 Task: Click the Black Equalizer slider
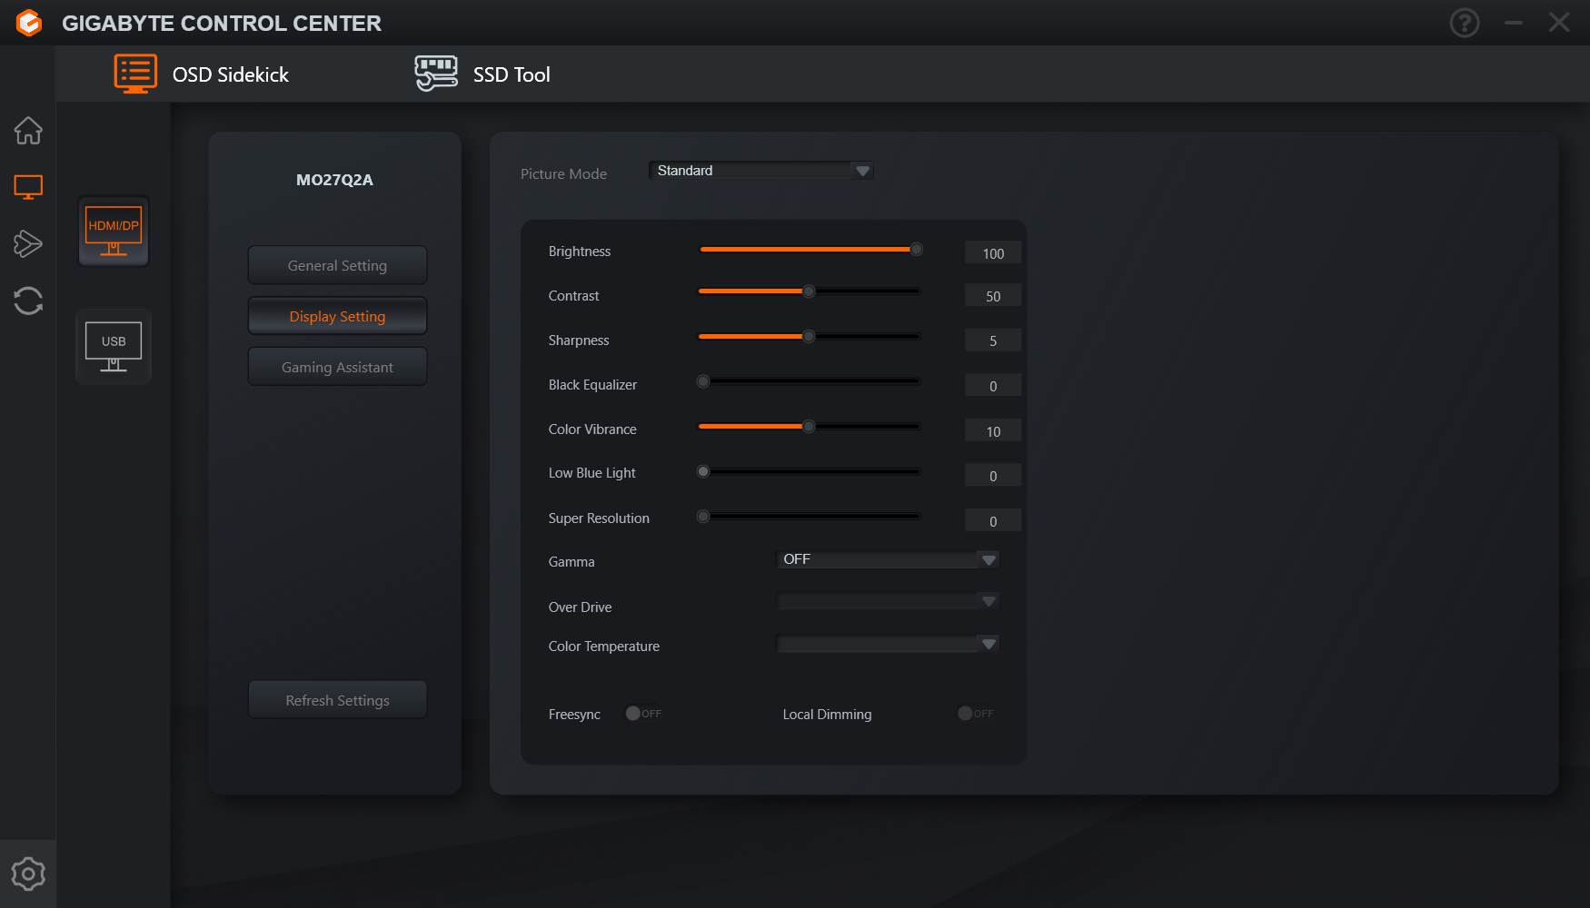(810, 381)
